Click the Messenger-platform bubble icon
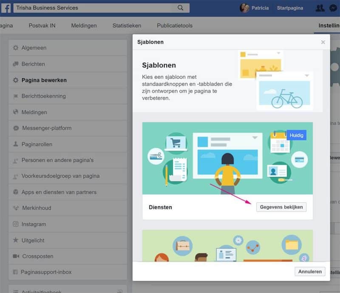This screenshot has height=293, width=340. (x=16, y=128)
